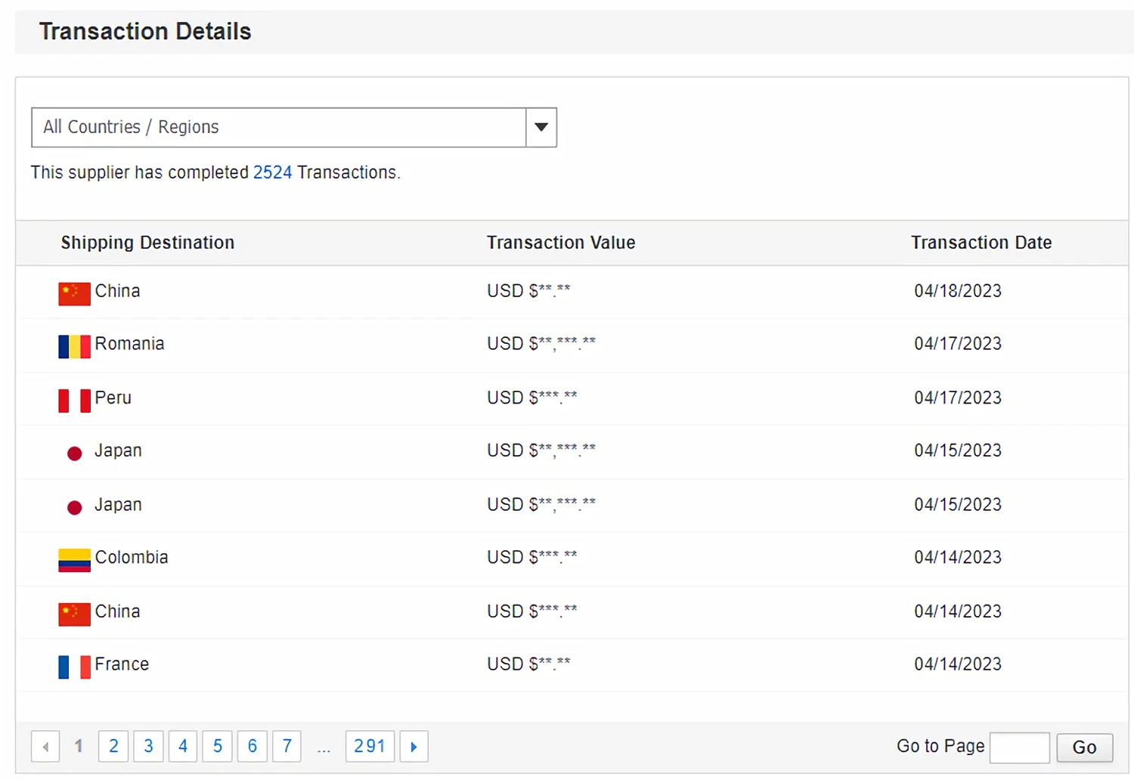The width and height of the screenshot is (1134, 780).
Task: Click the previous page arrow
Action: [x=45, y=747]
